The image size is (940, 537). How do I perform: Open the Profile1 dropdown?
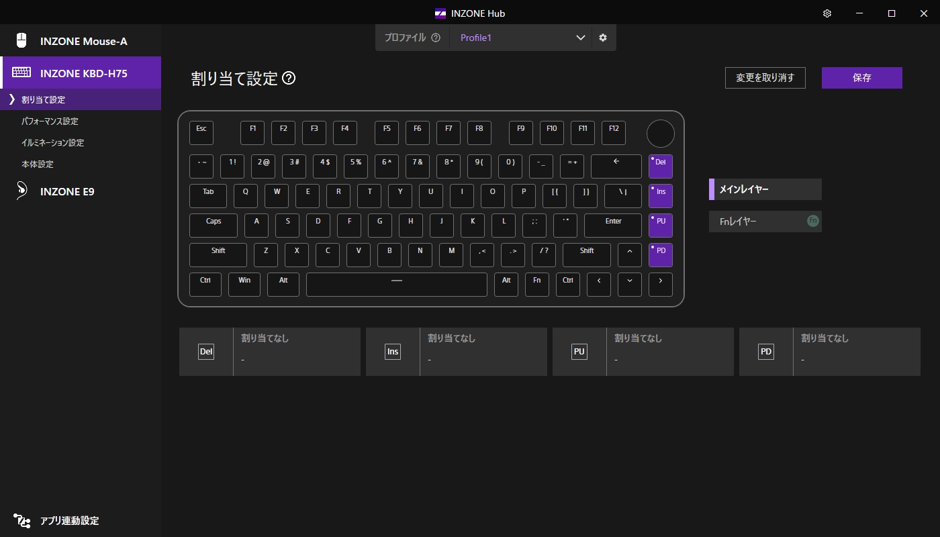click(520, 38)
